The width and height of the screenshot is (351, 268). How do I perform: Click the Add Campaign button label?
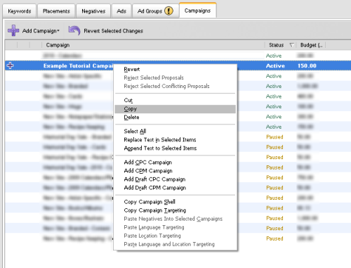click(39, 31)
